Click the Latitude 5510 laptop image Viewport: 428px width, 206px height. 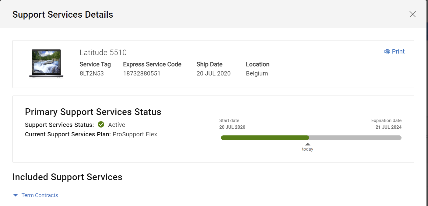point(46,64)
